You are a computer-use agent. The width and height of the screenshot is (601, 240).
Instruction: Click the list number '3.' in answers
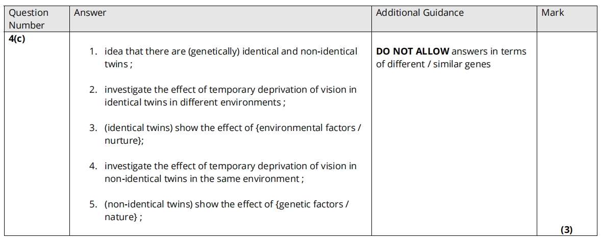(x=93, y=128)
